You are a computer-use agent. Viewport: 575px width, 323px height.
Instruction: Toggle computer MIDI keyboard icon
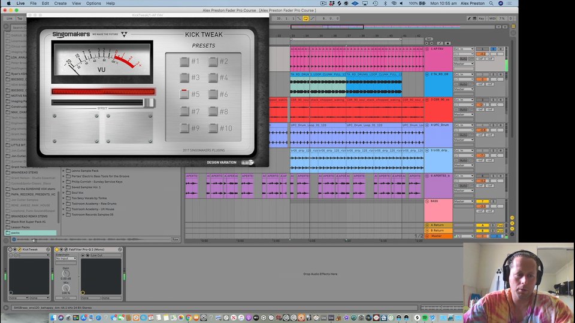(x=474, y=19)
